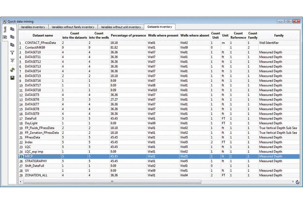
Task: Select the CONTACT_FPressData dataset cell
Action: [43, 43]
